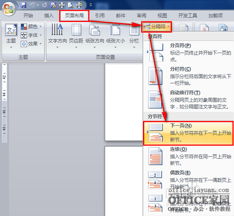Open the 引用 tab

(100, 15)
